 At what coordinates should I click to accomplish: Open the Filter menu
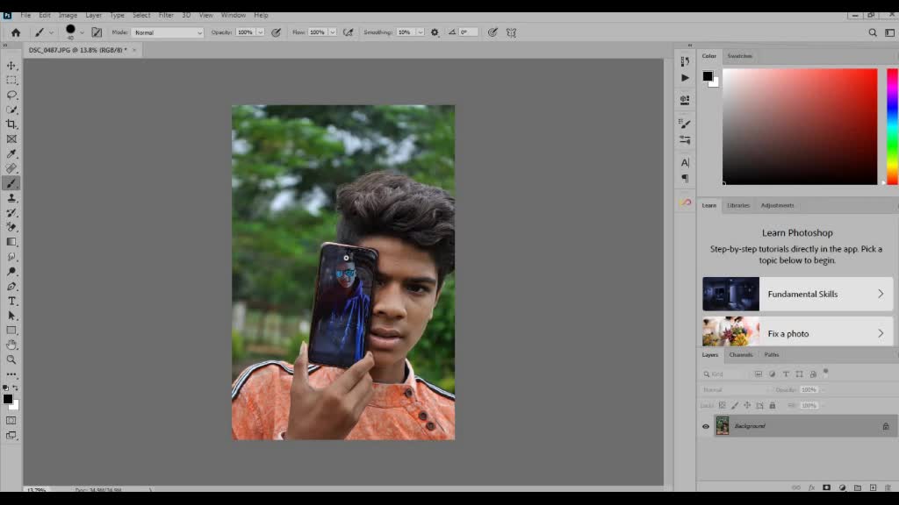pyautogui.click(x=166, y=16)
